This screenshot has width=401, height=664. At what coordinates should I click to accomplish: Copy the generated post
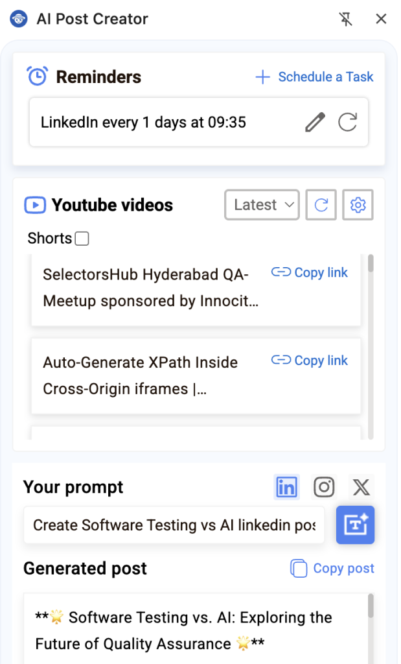[x=331, y=569]
